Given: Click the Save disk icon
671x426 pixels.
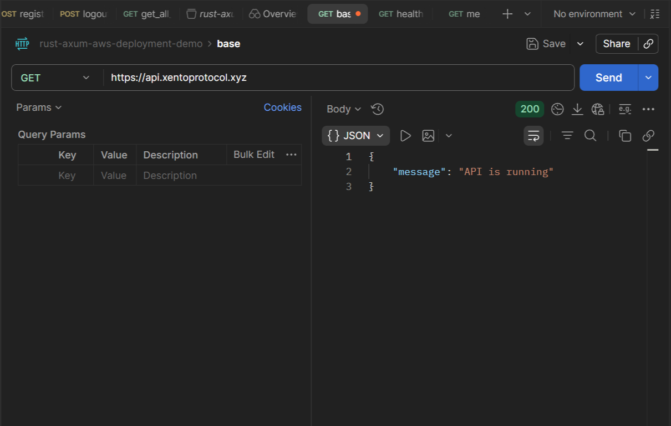Looking at the screenshot, I should coord(532,44).
